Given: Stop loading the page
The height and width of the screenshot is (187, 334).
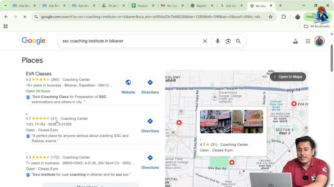Looking at the screenshot, I should (x=25, y=17).
